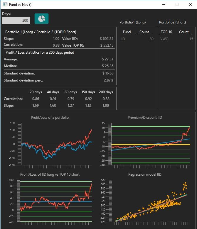Viewport: 197px width, 229px height.
Task: Click the Profit/Loss of a portfolio chart
Action: click(50, 143)
